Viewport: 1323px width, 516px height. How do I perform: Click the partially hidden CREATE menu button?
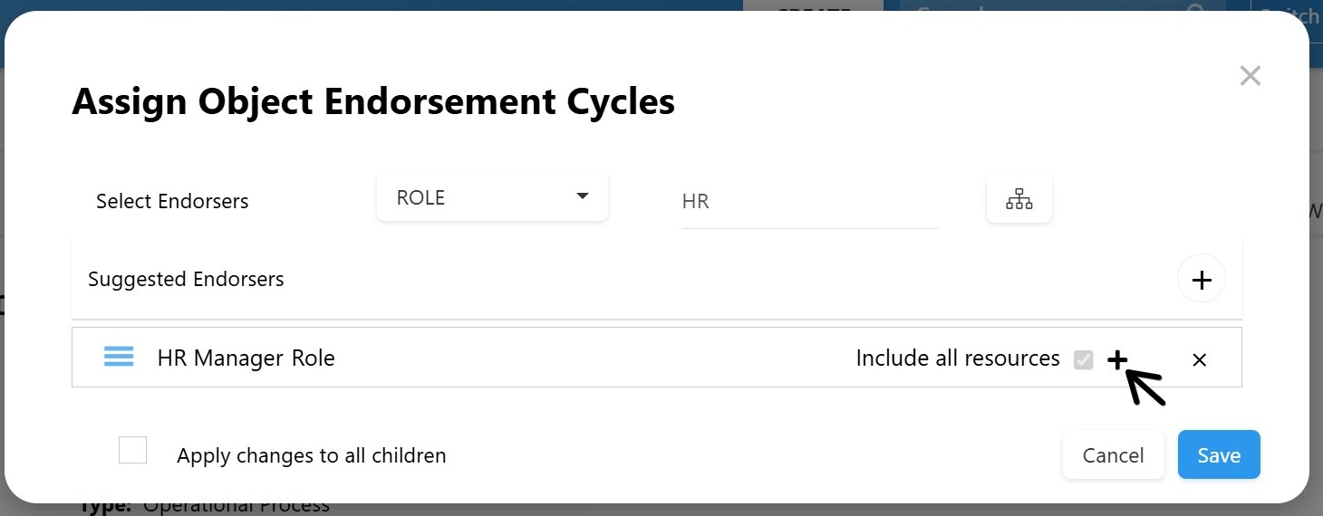(813, 7)
